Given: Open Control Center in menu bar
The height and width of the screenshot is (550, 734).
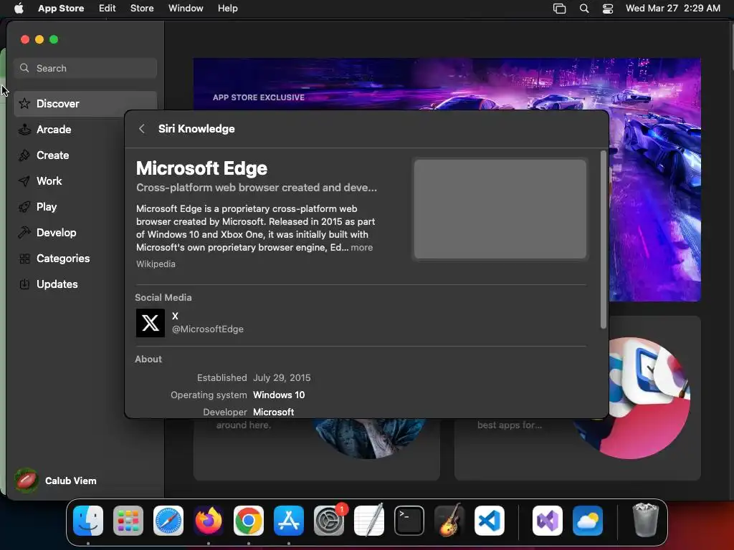Looking at the screenshot, I should [608, 9].
